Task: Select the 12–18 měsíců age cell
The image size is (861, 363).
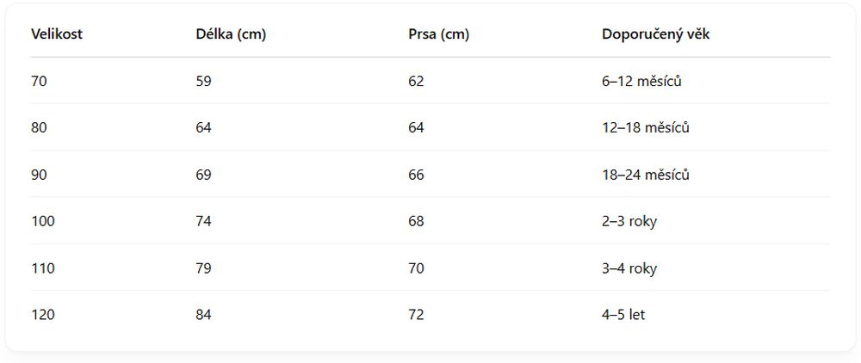Action: click(645, 128)
